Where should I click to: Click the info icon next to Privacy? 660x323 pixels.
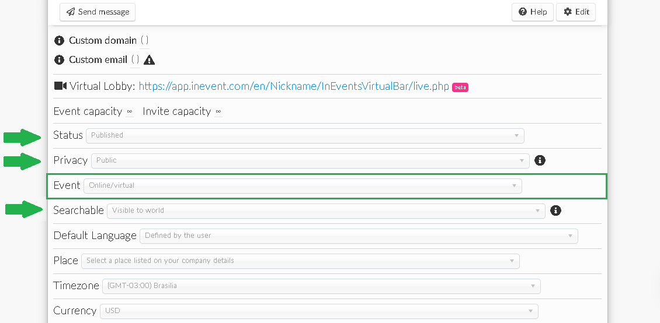(x=540, y=160)
